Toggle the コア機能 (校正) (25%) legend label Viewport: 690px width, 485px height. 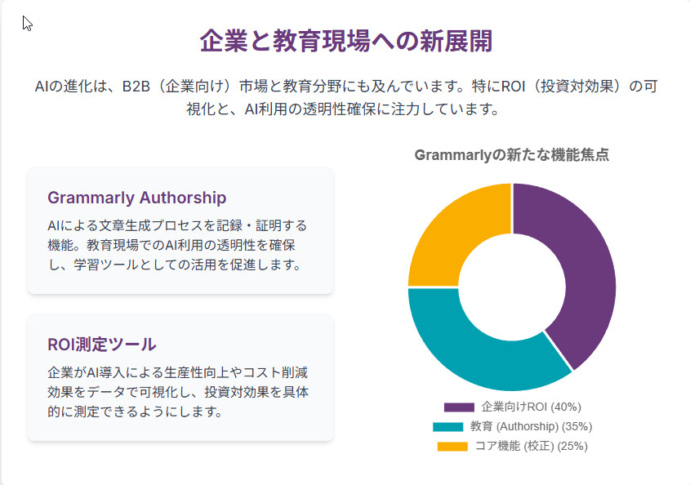pyautogui.click(x=532, y=447)
